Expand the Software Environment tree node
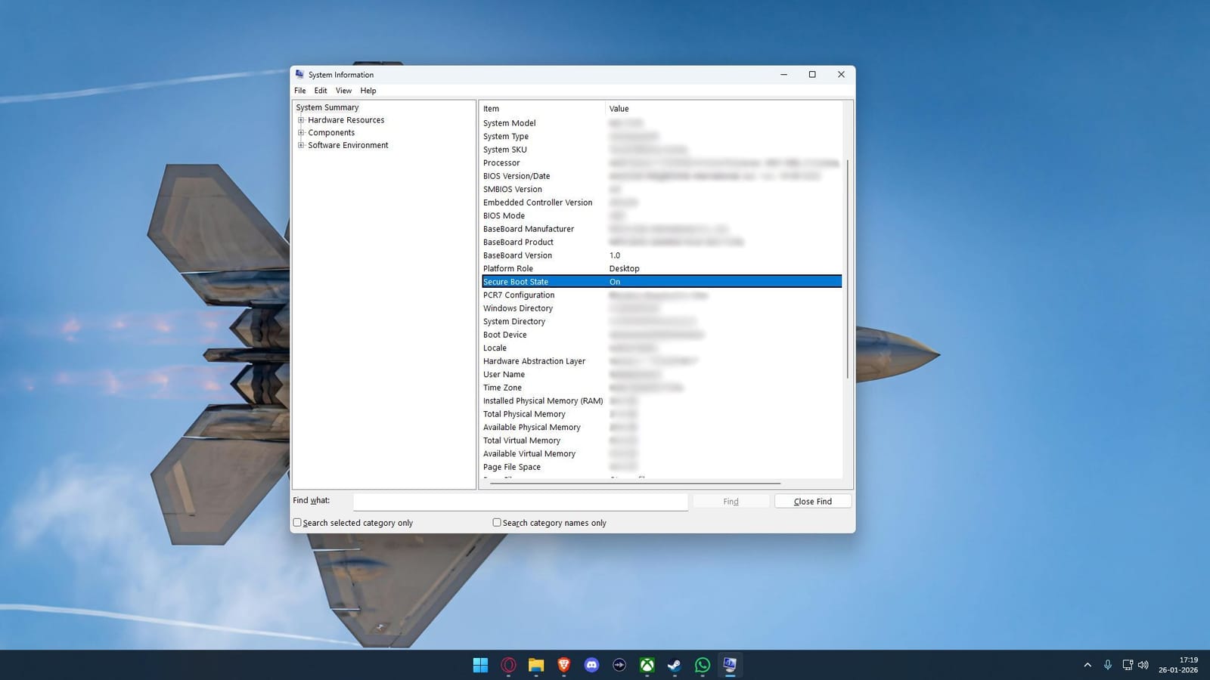The image size is (1210, 680). [301, 145]
